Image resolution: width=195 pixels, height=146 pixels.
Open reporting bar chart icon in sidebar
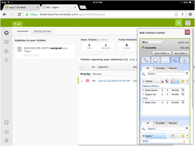(6, 132)
